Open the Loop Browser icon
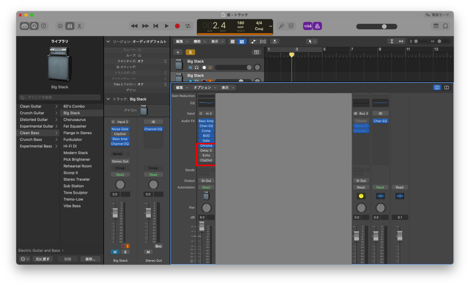470x286 pixels. 445,26
